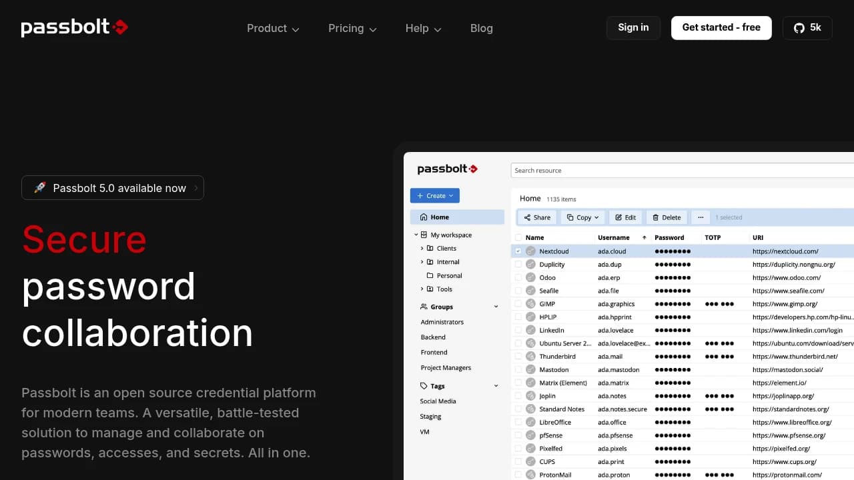Viewport: 854px width, 480px height.
Task: Click the Groups people icon in sidebar
Action: (x=424, y=307)
